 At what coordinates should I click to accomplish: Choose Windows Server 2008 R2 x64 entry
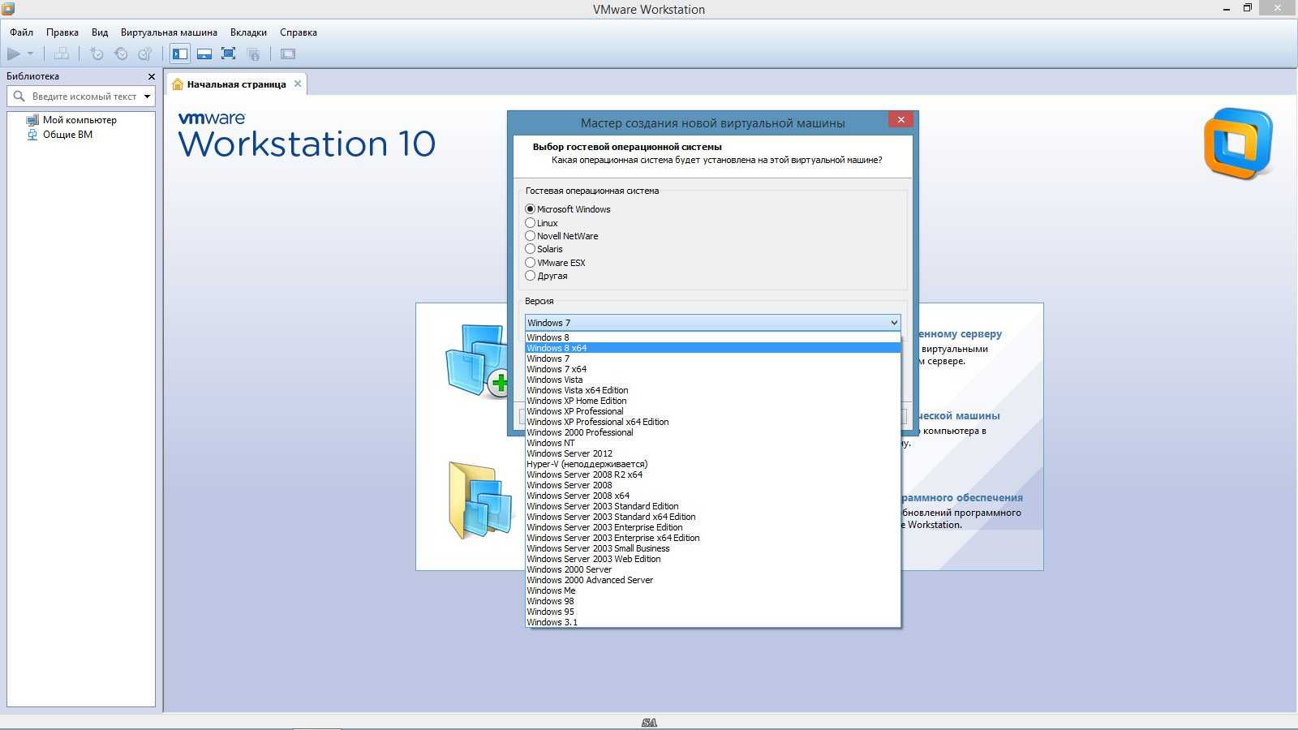tap(712, 474)
